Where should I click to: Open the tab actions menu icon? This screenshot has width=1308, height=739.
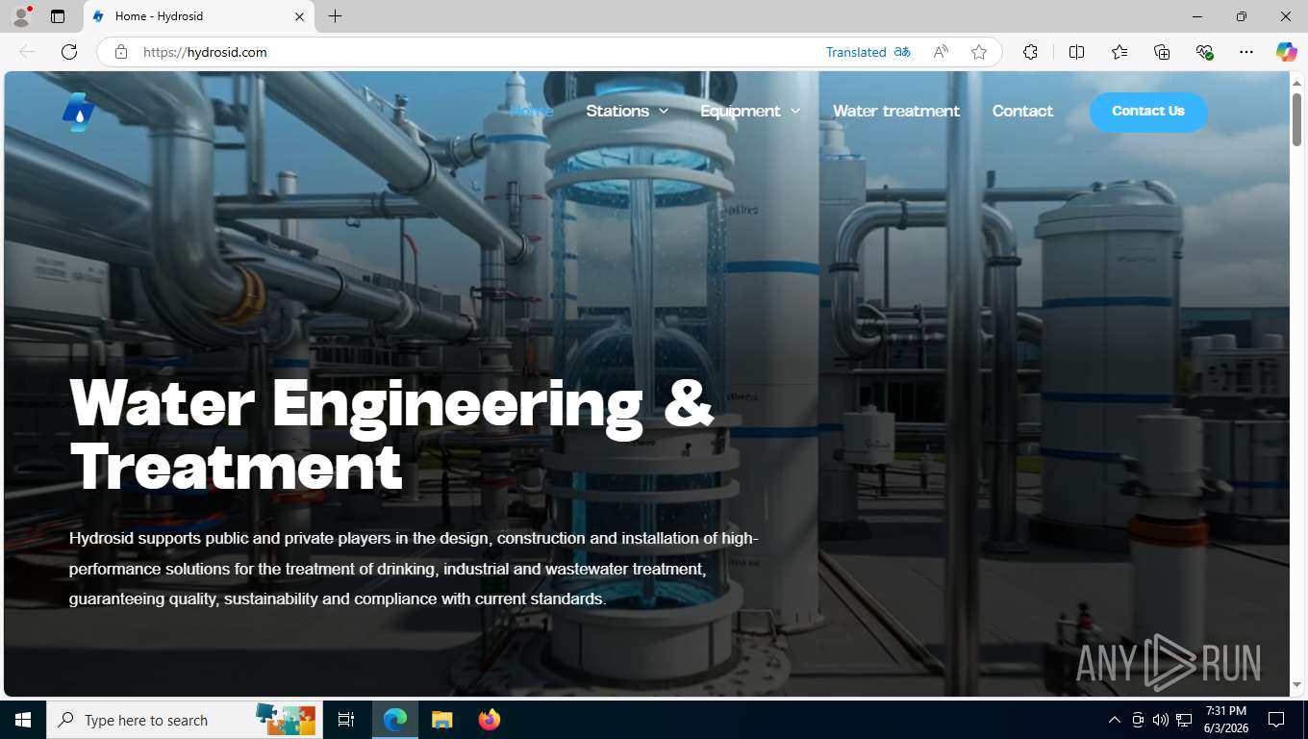pyautogui.click(x=58, y=16)
